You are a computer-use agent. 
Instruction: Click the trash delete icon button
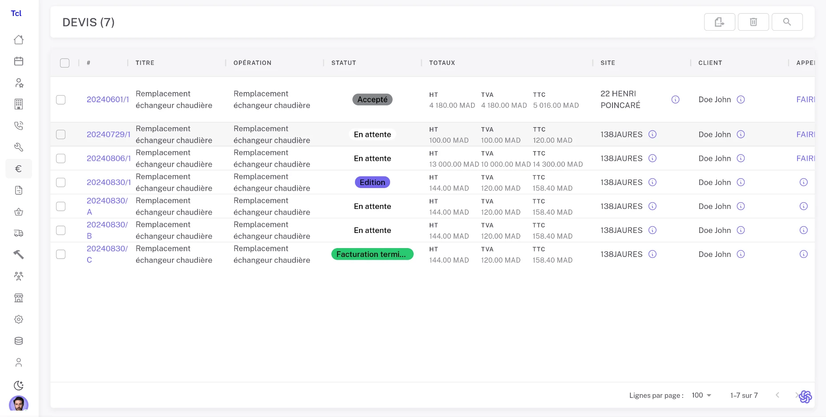[x=753, y=22]
